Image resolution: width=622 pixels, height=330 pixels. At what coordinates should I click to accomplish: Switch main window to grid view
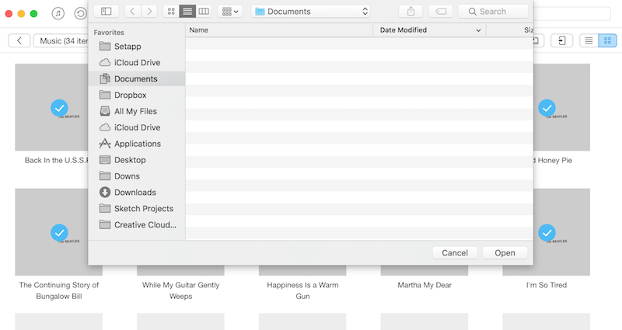607,40
